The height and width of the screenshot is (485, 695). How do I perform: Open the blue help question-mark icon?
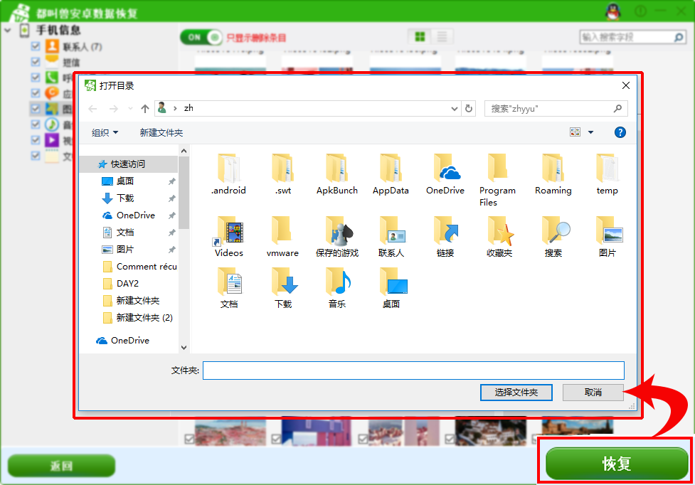click(620, 132)
